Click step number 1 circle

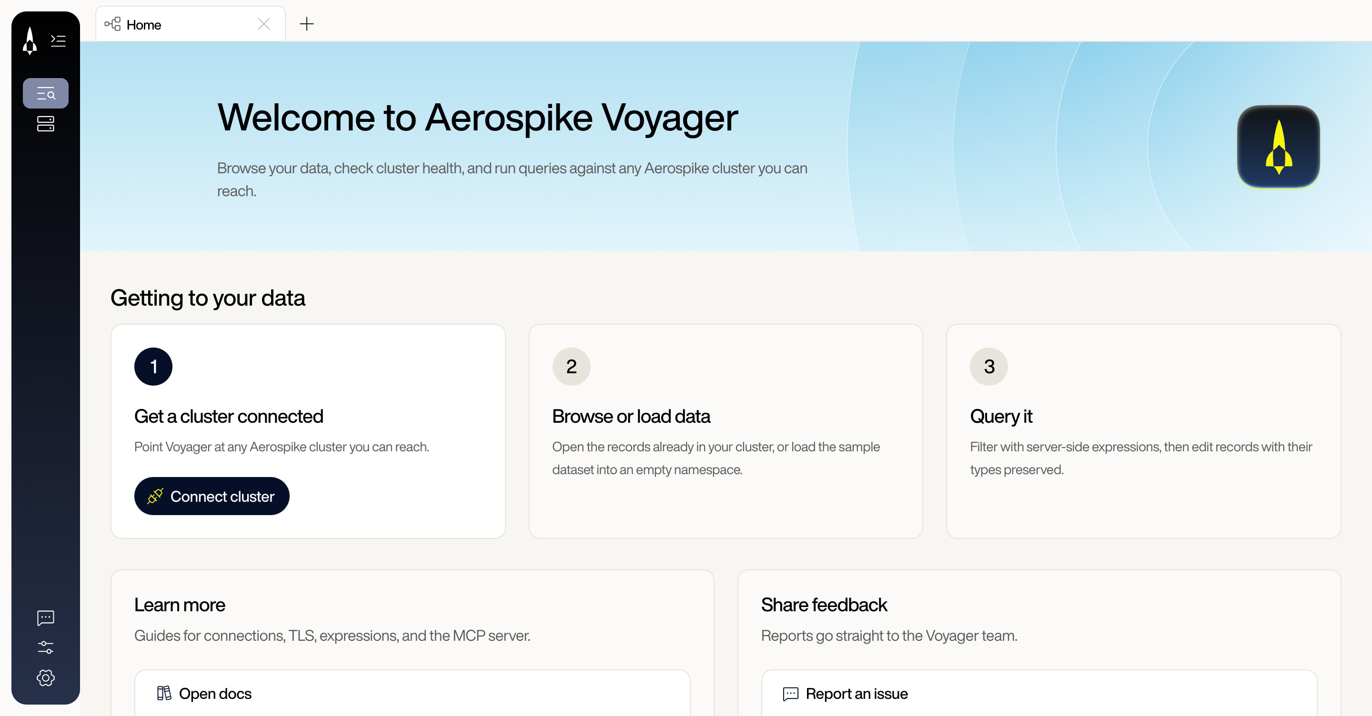(153, 366)
